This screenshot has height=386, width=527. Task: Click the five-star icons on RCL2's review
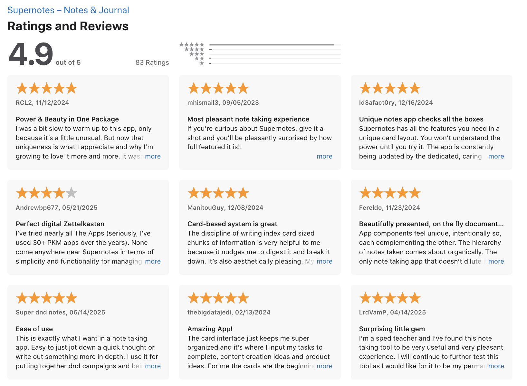(47, 88)
